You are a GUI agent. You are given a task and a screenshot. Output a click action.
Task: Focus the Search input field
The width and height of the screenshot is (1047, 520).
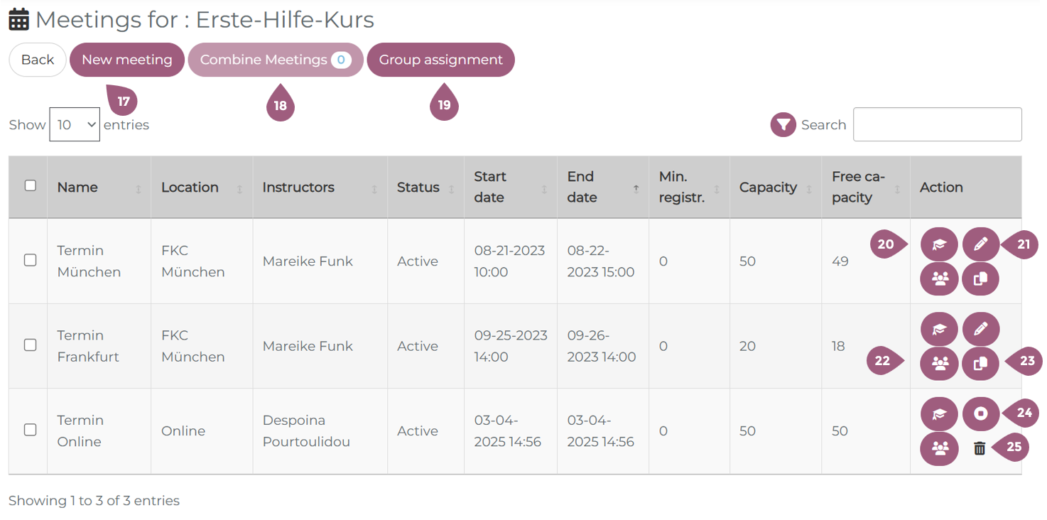pyautogui.click(x=937, y=125)
